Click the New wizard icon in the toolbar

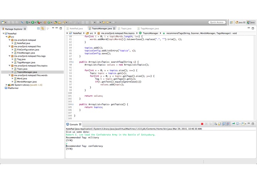click(x=3, y=22)
